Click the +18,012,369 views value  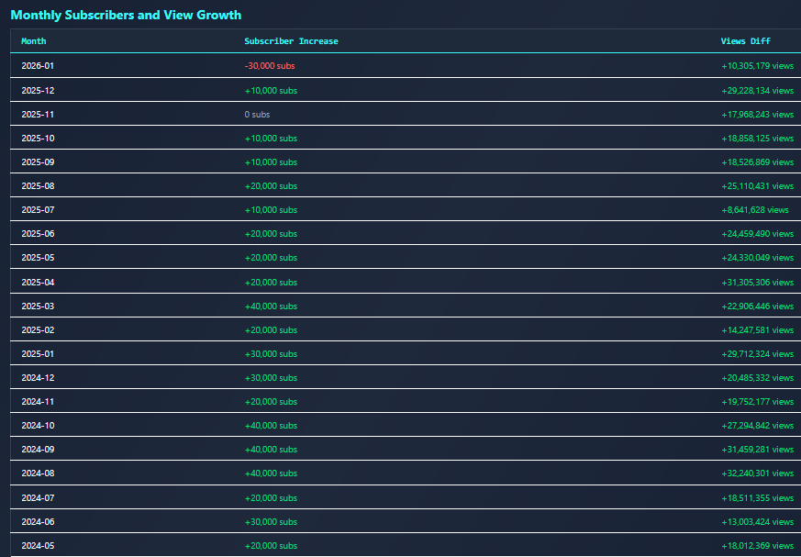(x=758, y=546)
